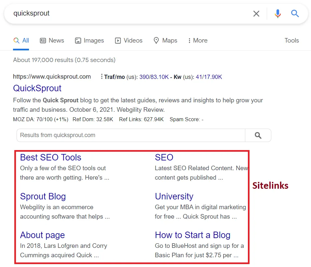Click the main Google search input box

pyautogui.click(x=130, y=14)
